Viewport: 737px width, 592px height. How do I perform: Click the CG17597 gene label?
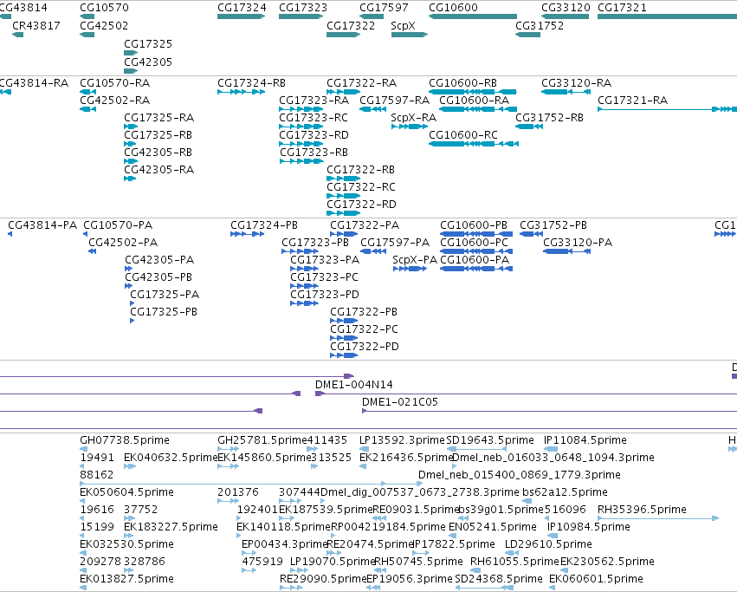click(x=384, y=8)
